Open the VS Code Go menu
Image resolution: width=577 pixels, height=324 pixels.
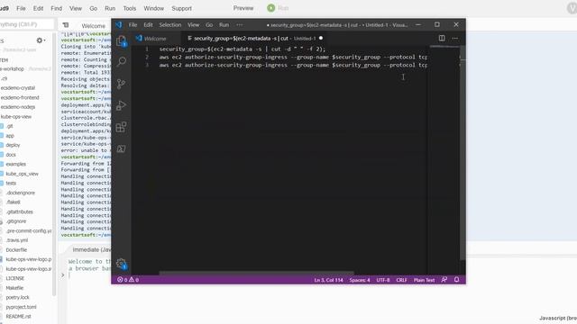(x=209, y=25)
